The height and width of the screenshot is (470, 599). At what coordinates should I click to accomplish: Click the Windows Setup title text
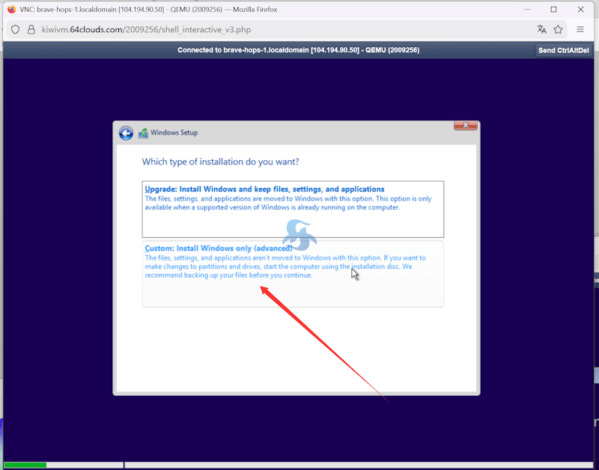[174, 133]
